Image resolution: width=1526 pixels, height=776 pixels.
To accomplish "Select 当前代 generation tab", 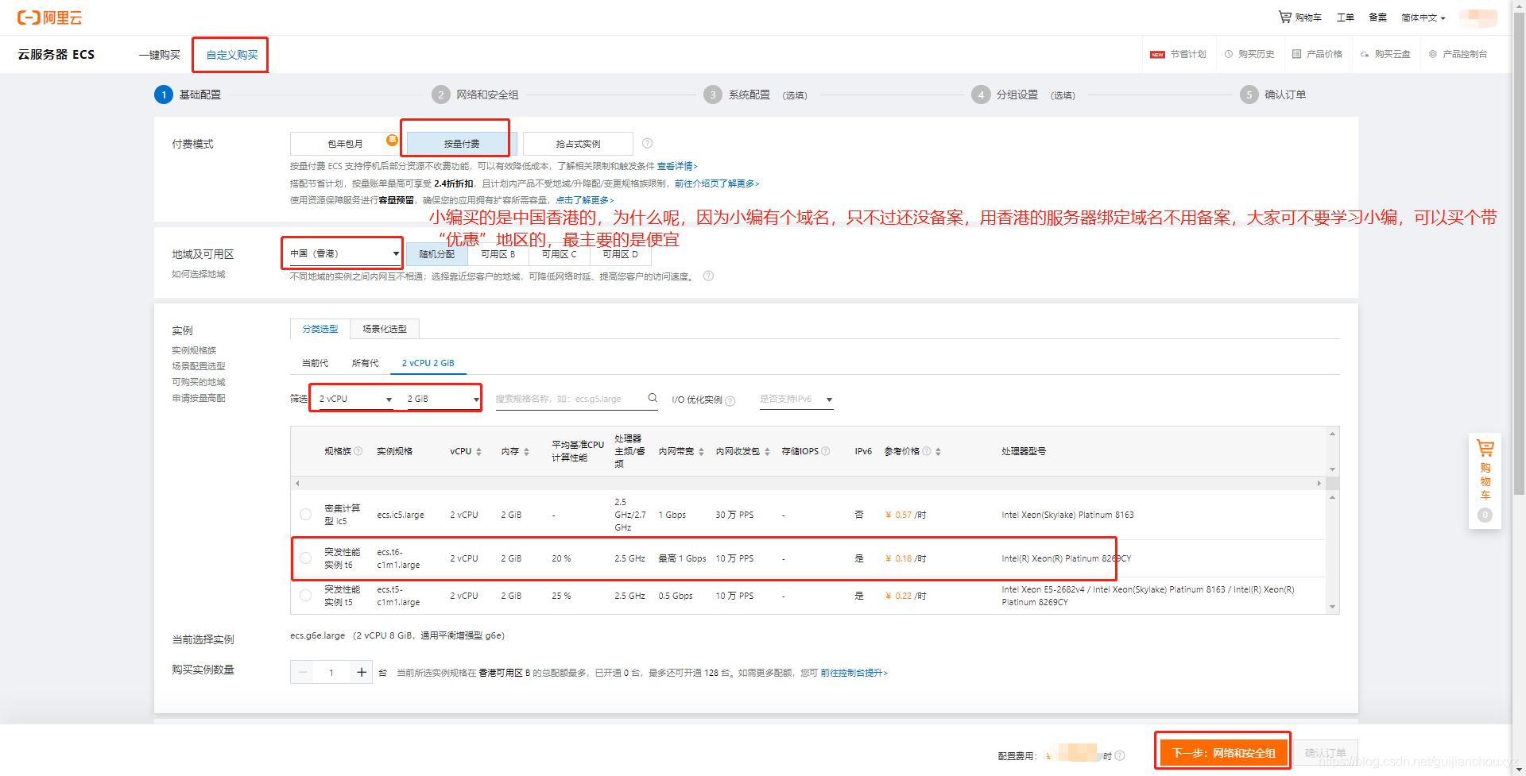I will click(315, 363).
